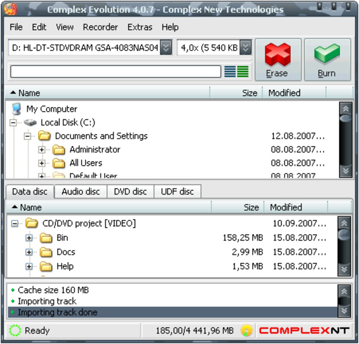Open the burn speed dropdown arrow
Screen dimensions: 359x344
pyautogui.click(x=246, y=47)
